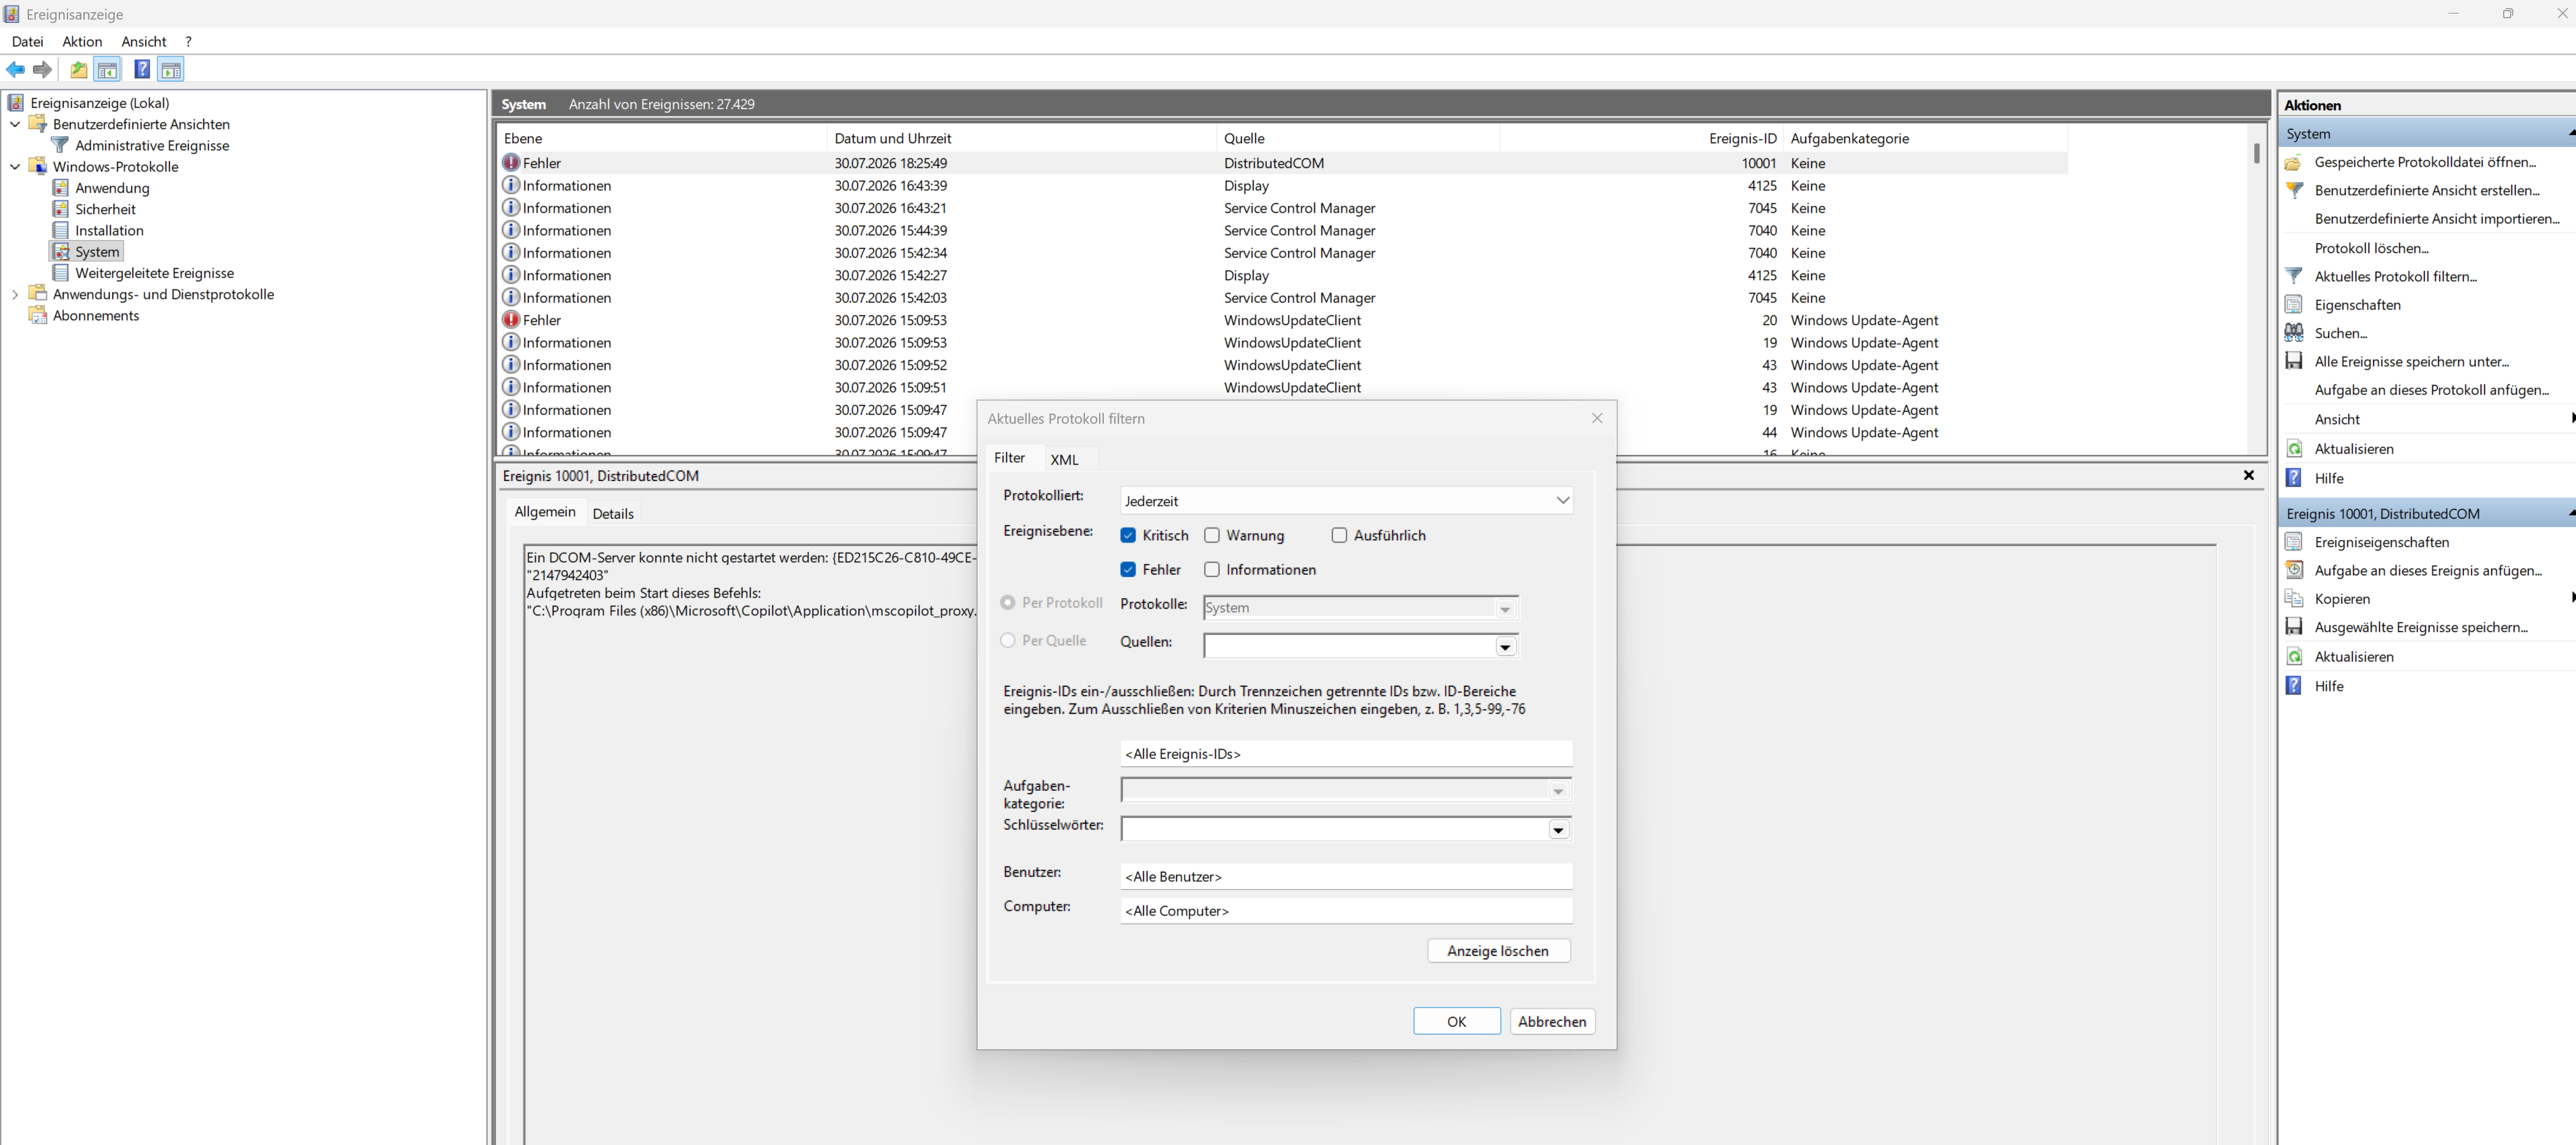
Task: Close the event preview pane
Action: 2248,475
